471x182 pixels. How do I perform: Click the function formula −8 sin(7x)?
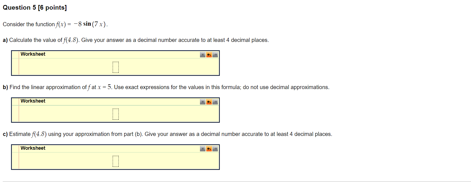(90, 24)
